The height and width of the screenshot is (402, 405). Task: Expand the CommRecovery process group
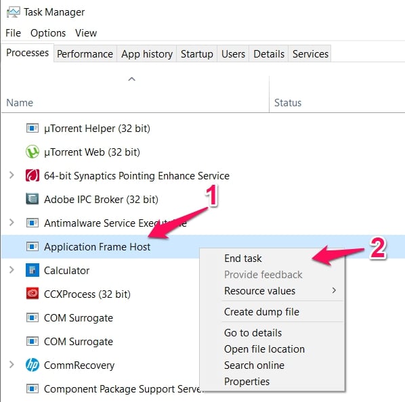click(12, 365)
